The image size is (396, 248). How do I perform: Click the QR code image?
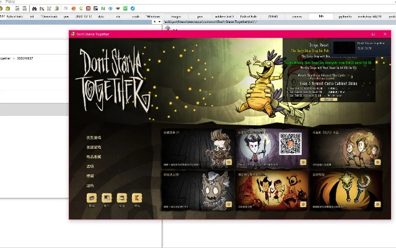pos(290,144)
